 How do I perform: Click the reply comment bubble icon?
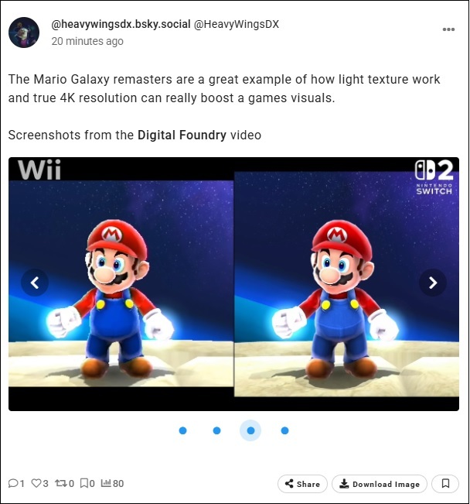(13, 483)
